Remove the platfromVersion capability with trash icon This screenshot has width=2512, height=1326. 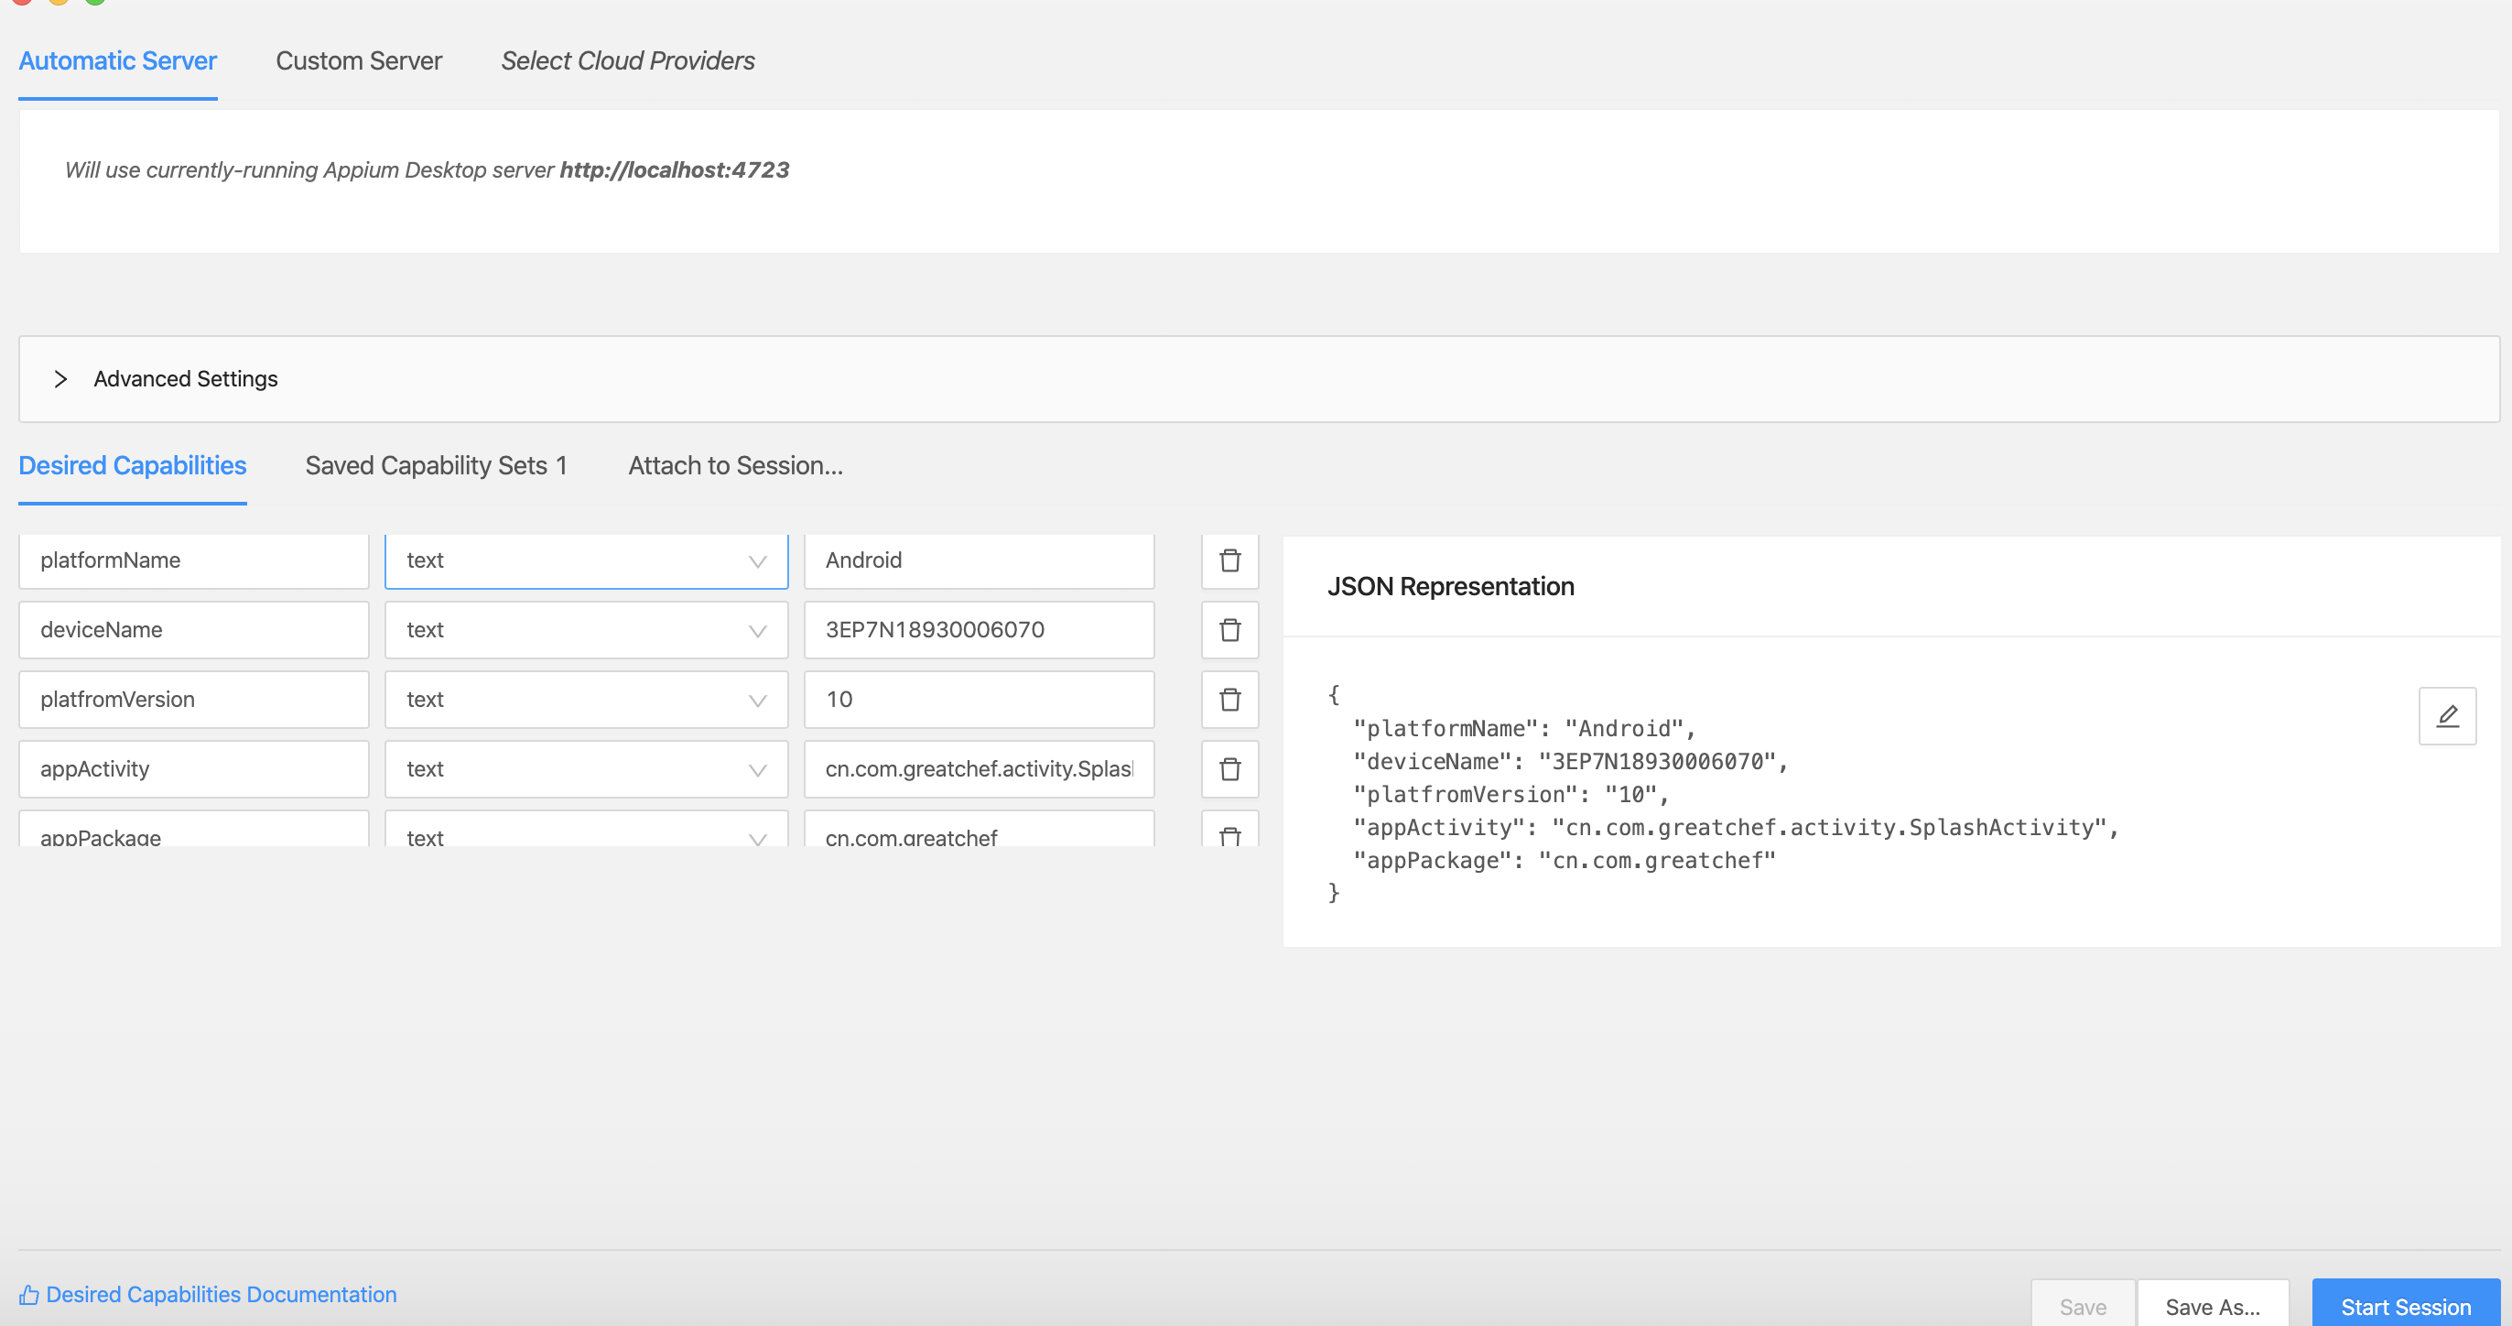click(x=1229, y=699)
